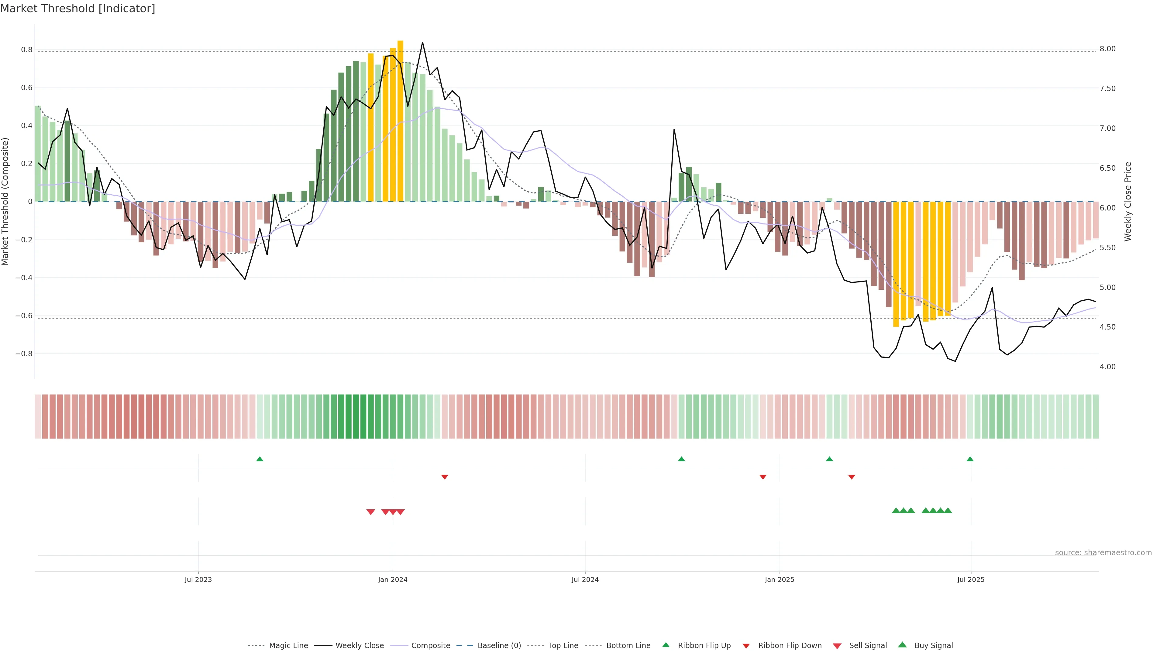The height and width of the screenshot is (656, 1167).
Task: Click Ribbon Flip Up legend triangle icon
Action: 666,645
